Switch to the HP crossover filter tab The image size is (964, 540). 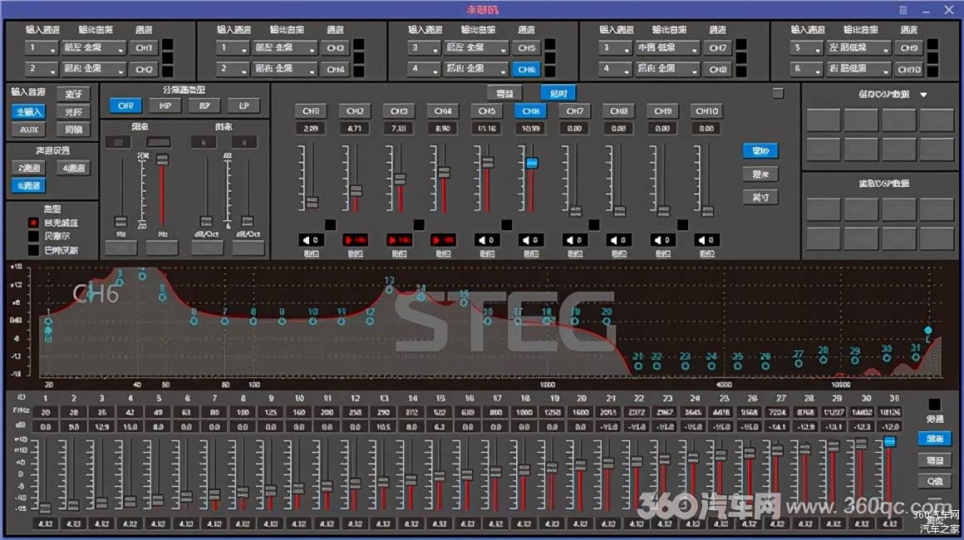165,106
